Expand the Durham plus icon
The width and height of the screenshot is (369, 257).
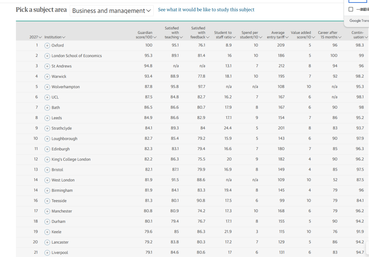(x=47, y=222)
